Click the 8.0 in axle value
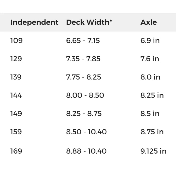 tap(150, 77)
